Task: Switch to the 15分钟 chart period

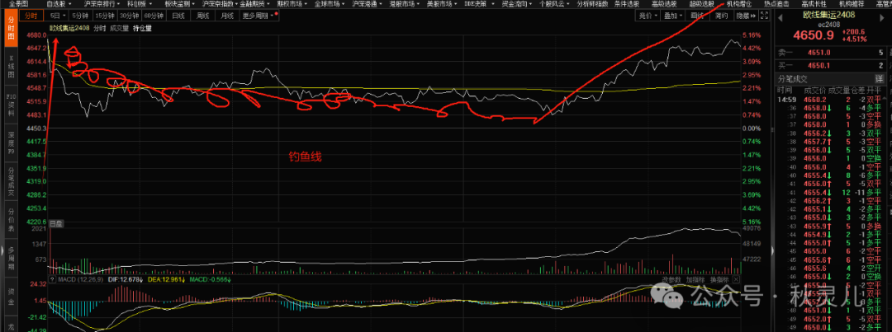Action: 105,16
